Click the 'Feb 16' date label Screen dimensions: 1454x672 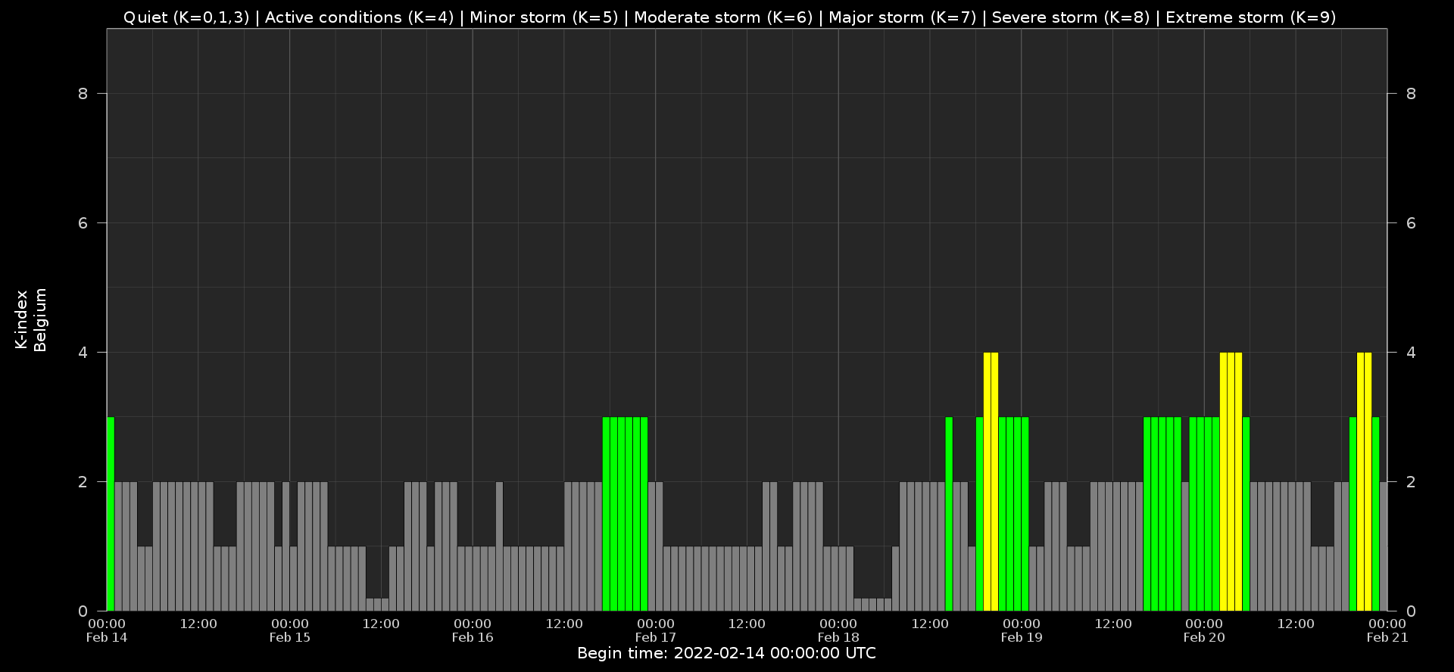point(473,637)
